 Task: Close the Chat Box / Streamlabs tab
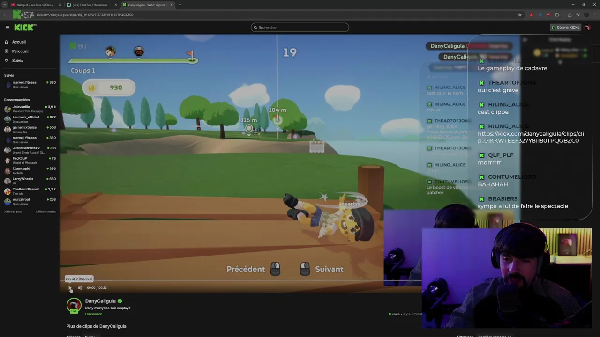pyautogui.click(x=115, y=5)
